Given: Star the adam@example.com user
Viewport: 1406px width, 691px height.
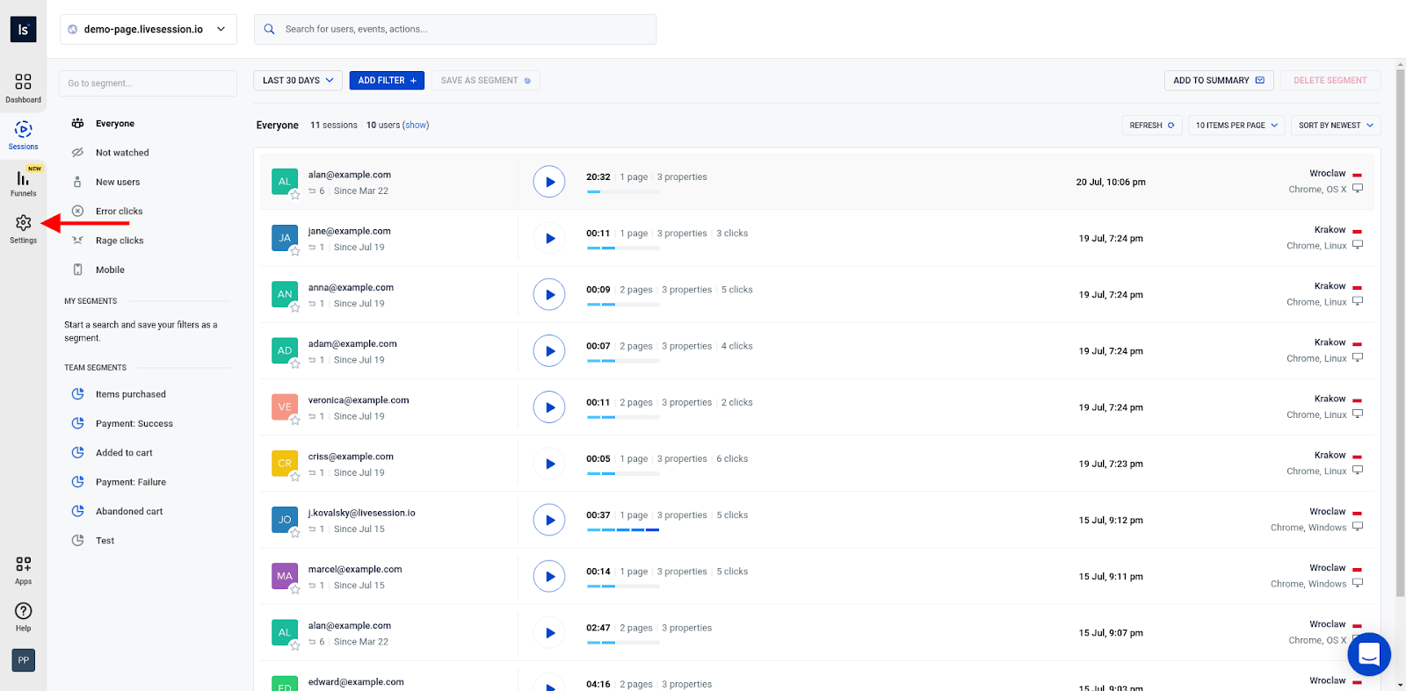Looking at the screenshot, I should 295,363.
